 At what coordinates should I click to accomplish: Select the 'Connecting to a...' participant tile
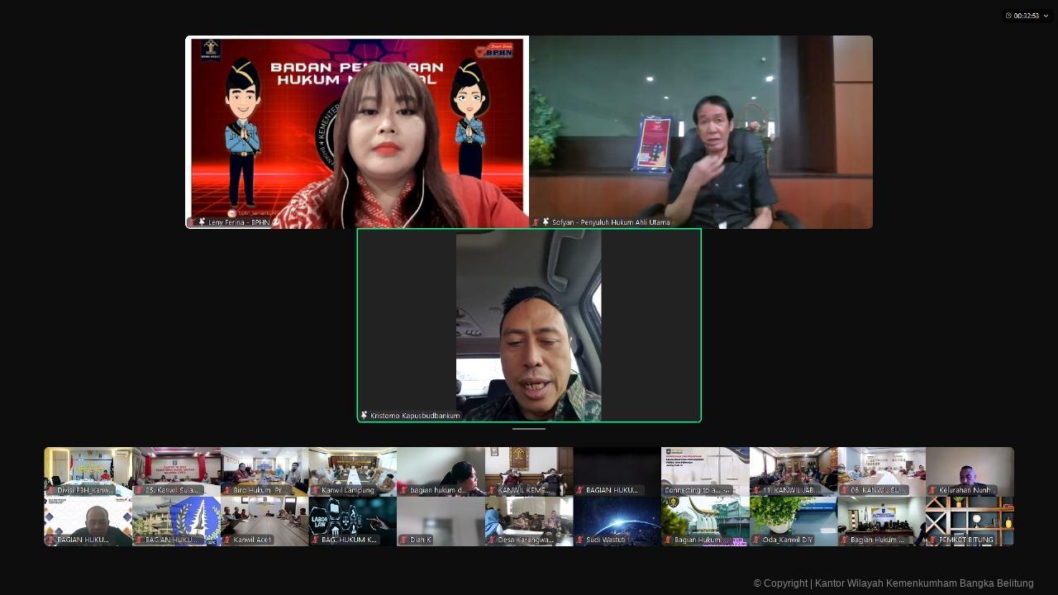[705, 471]
